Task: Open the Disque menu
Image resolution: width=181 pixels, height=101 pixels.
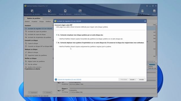Action: click(x=42, y=22)
